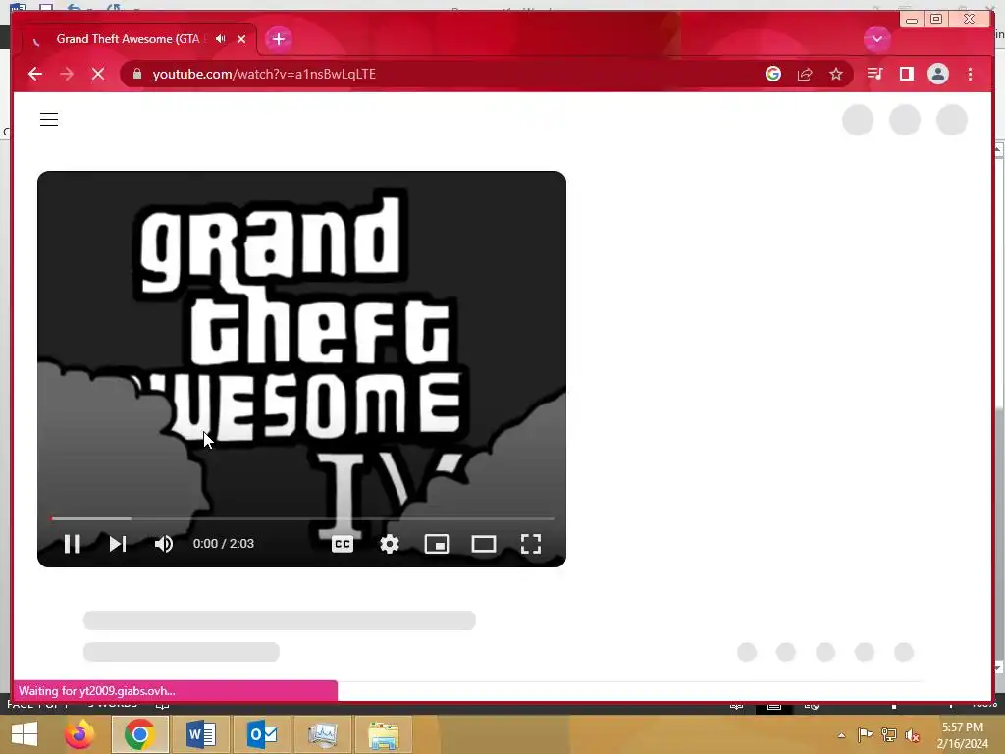Mute the tab via its audio icon

(x=221, y=39)
